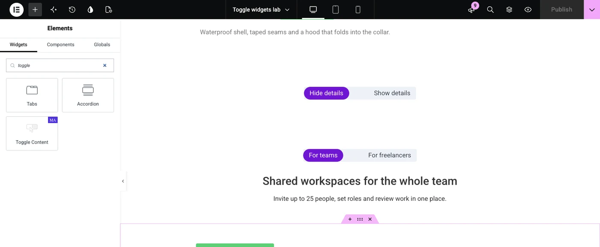Clear the toggle search text
The height and width of the screenshot is (247, 600).
coord(105,65)
